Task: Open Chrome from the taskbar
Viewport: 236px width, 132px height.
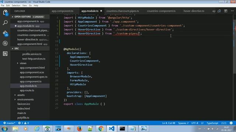Action: pyautogui.click(x=101, y=129)
